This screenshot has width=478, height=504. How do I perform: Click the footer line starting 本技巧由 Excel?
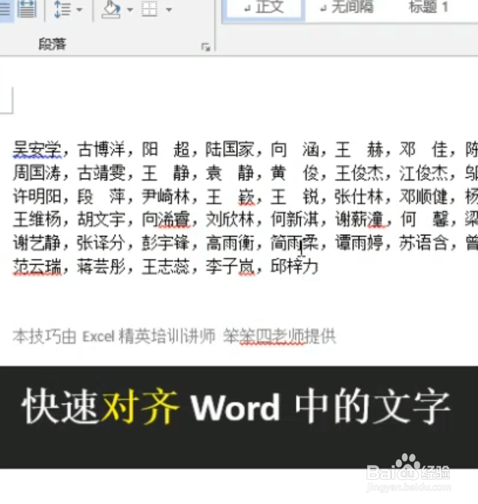[174, 336]
